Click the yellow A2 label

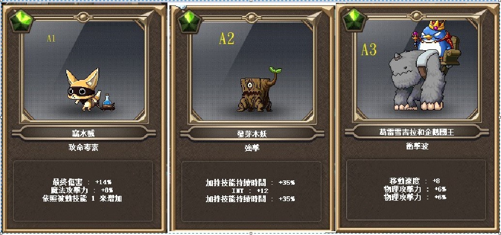pyautogui.click(x=227, y=38)
